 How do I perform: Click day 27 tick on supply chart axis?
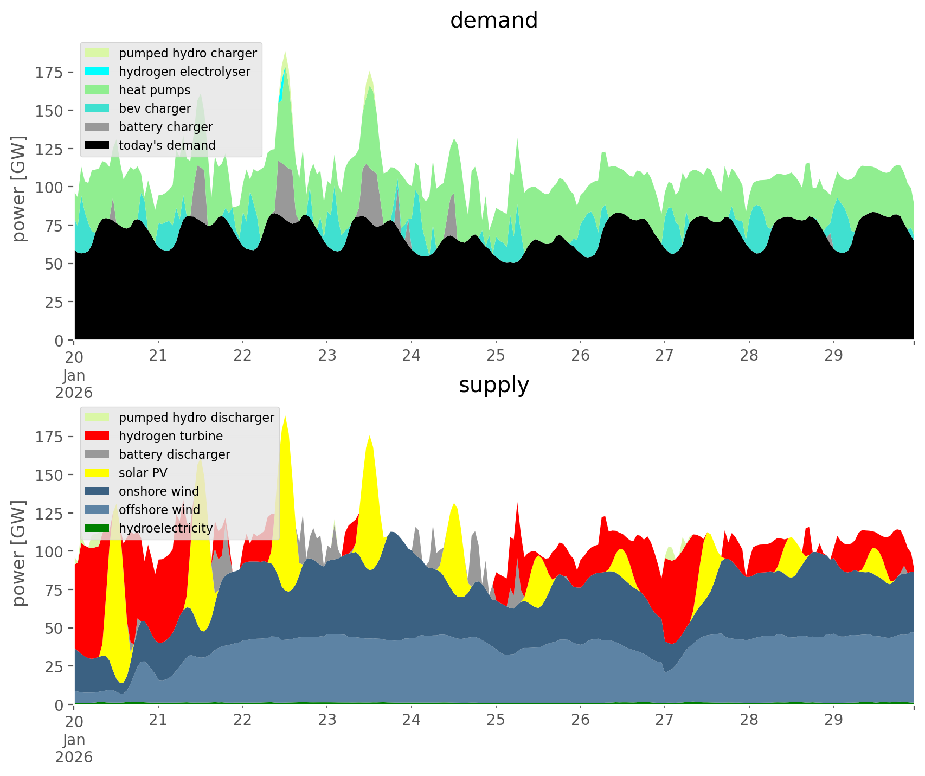click(664, 721)
